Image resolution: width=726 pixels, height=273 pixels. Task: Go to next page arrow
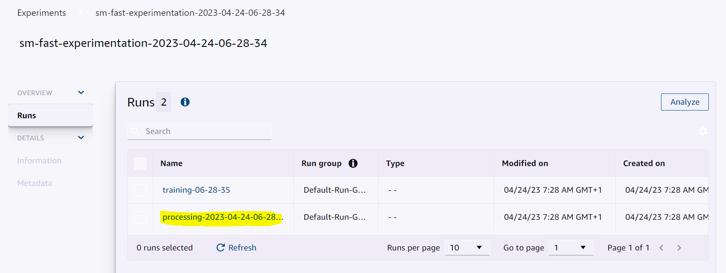click(679, 248)
